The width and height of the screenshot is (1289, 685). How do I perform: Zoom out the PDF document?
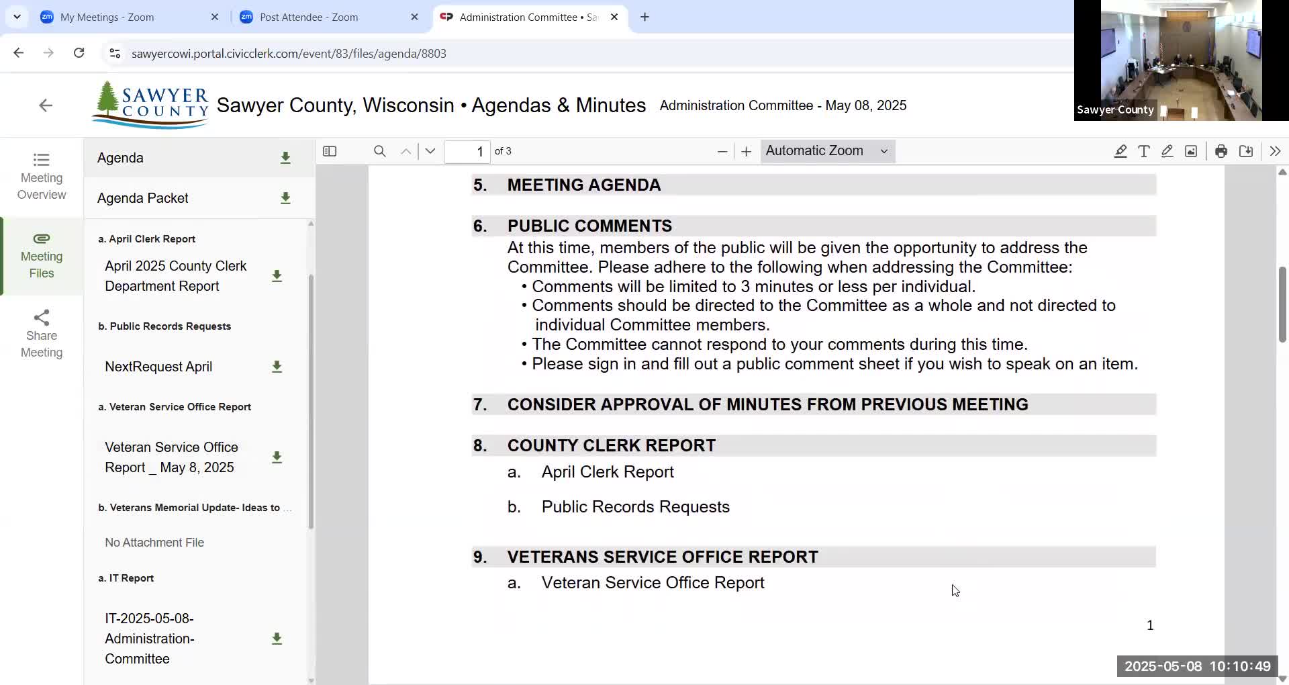click(x=722, y=151)
